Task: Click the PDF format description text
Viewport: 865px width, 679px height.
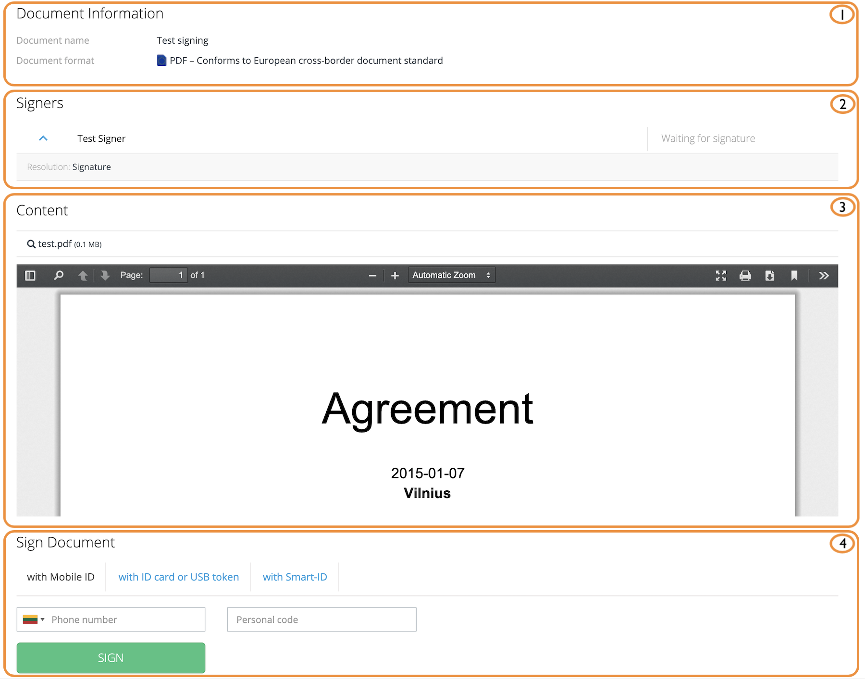Action: point(307,61)
